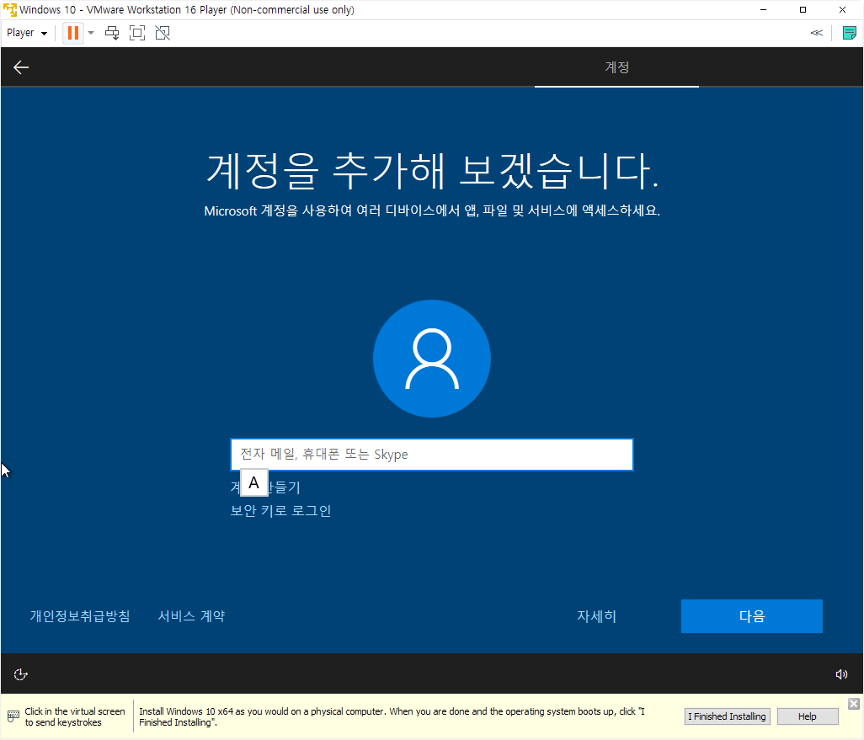Screen dimensions: 864x740
Task: Click the account avatar icon
Action: click(432, 359)
